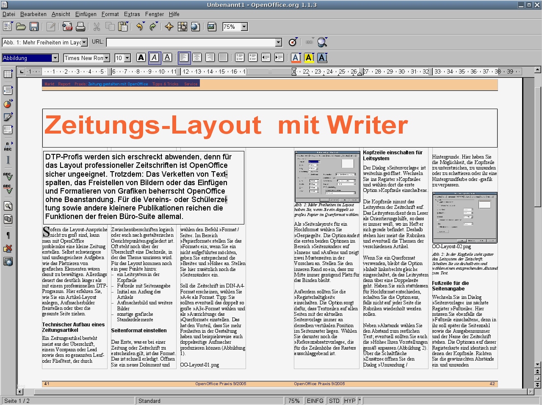Open the Format menu

[x=110, y=14]
